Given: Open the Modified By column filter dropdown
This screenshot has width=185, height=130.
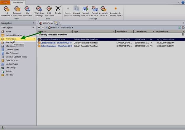Looking at the screenshot, I should click(132, 31).
